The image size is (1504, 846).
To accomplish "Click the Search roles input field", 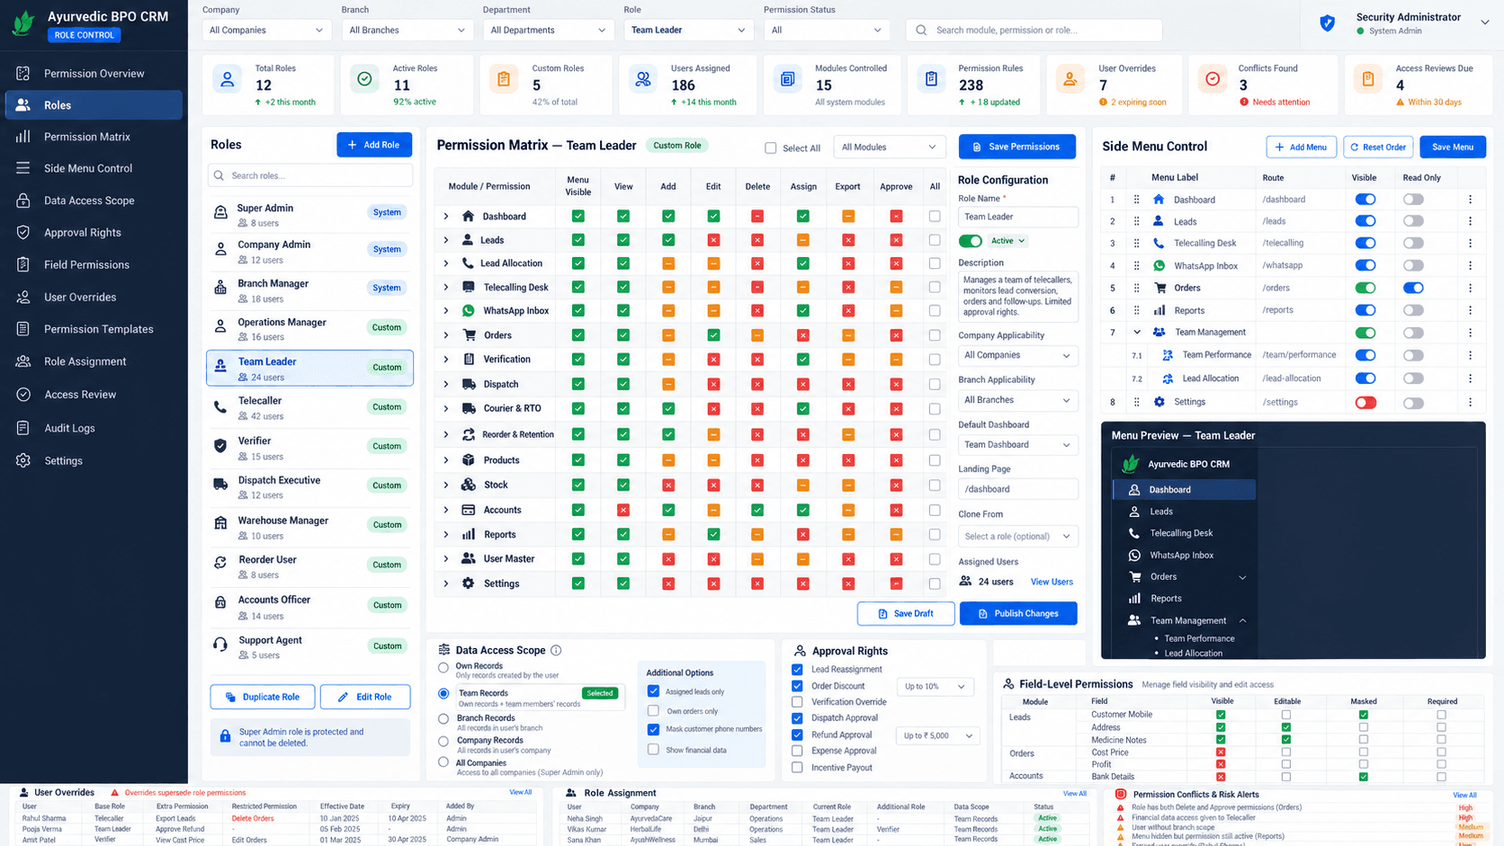I will (310, 175).
